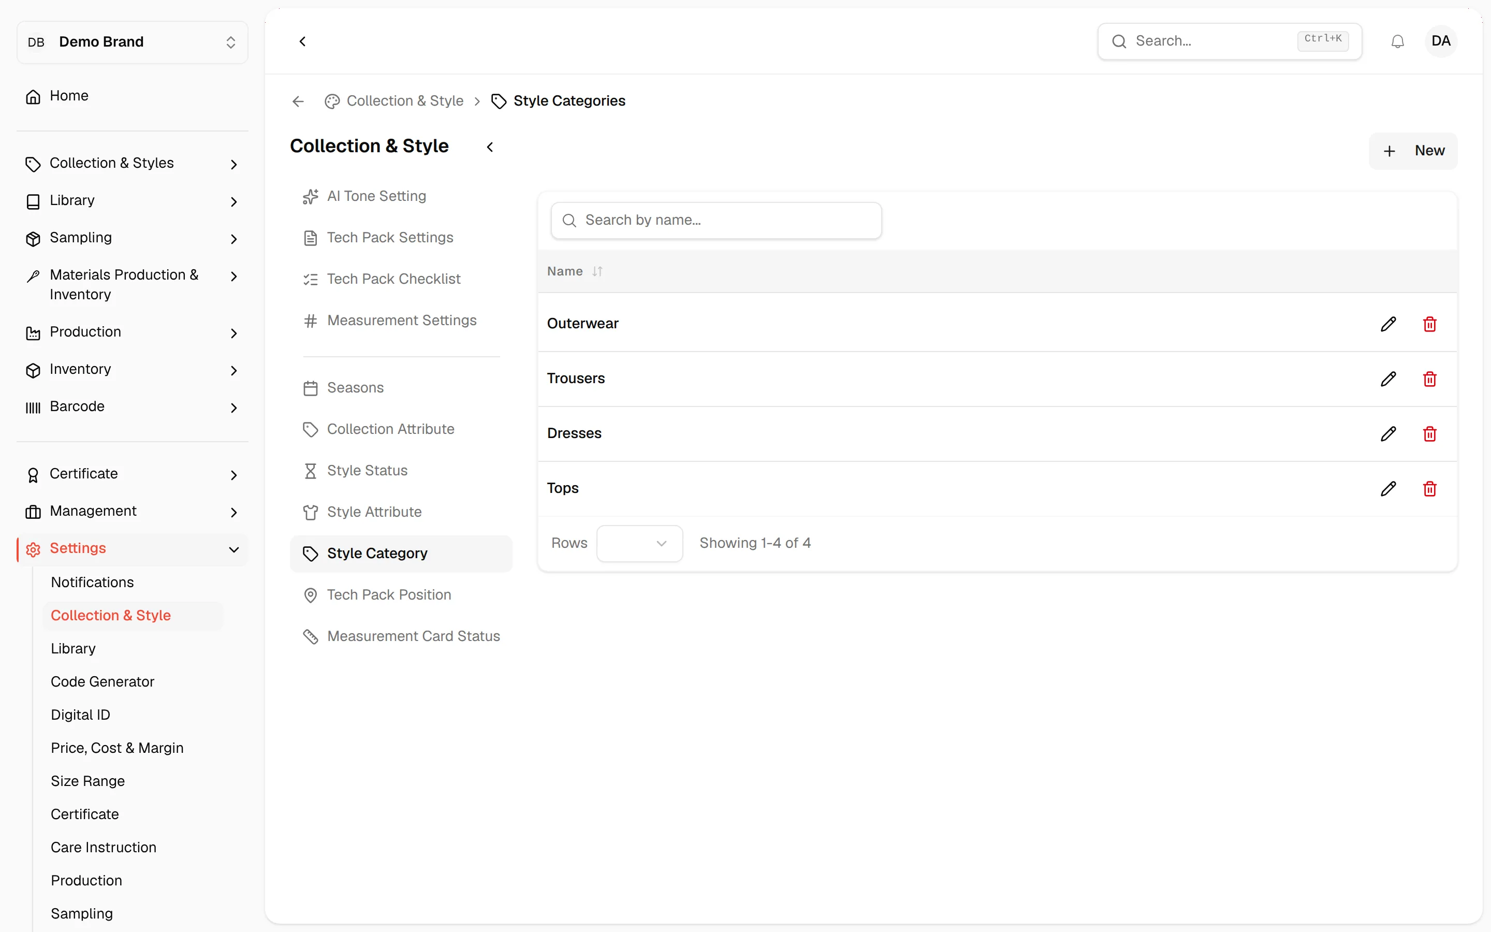This screenshot has height=932, width=1491.
Task: Click the Showing 1-4 of 4 text
Action: [755, 543]
